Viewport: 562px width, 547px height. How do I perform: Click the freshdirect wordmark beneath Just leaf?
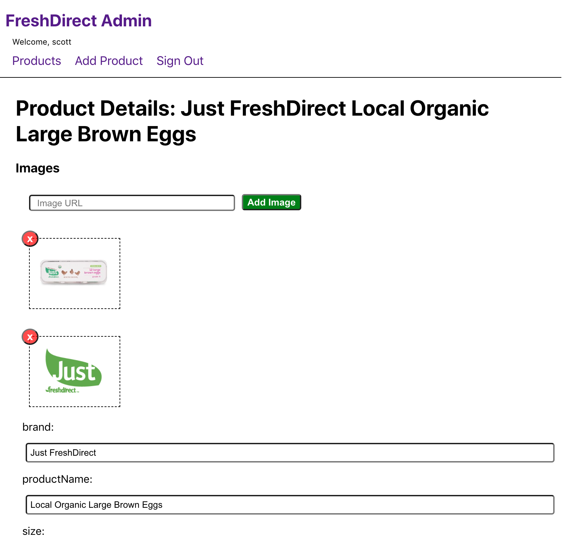(62, 390)
